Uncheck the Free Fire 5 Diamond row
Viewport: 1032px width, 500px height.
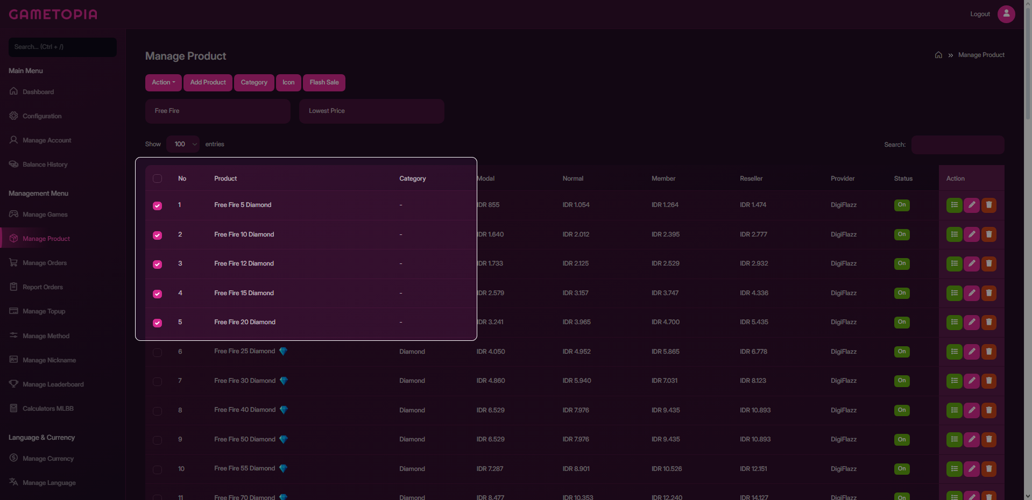click(157, 206)
